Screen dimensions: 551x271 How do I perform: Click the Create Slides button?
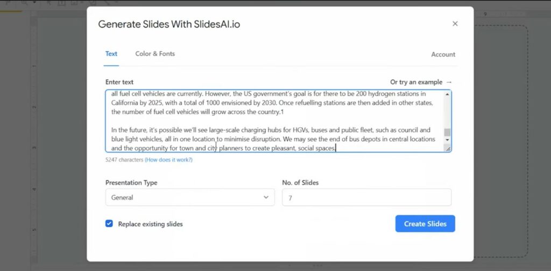coord(425,224)
